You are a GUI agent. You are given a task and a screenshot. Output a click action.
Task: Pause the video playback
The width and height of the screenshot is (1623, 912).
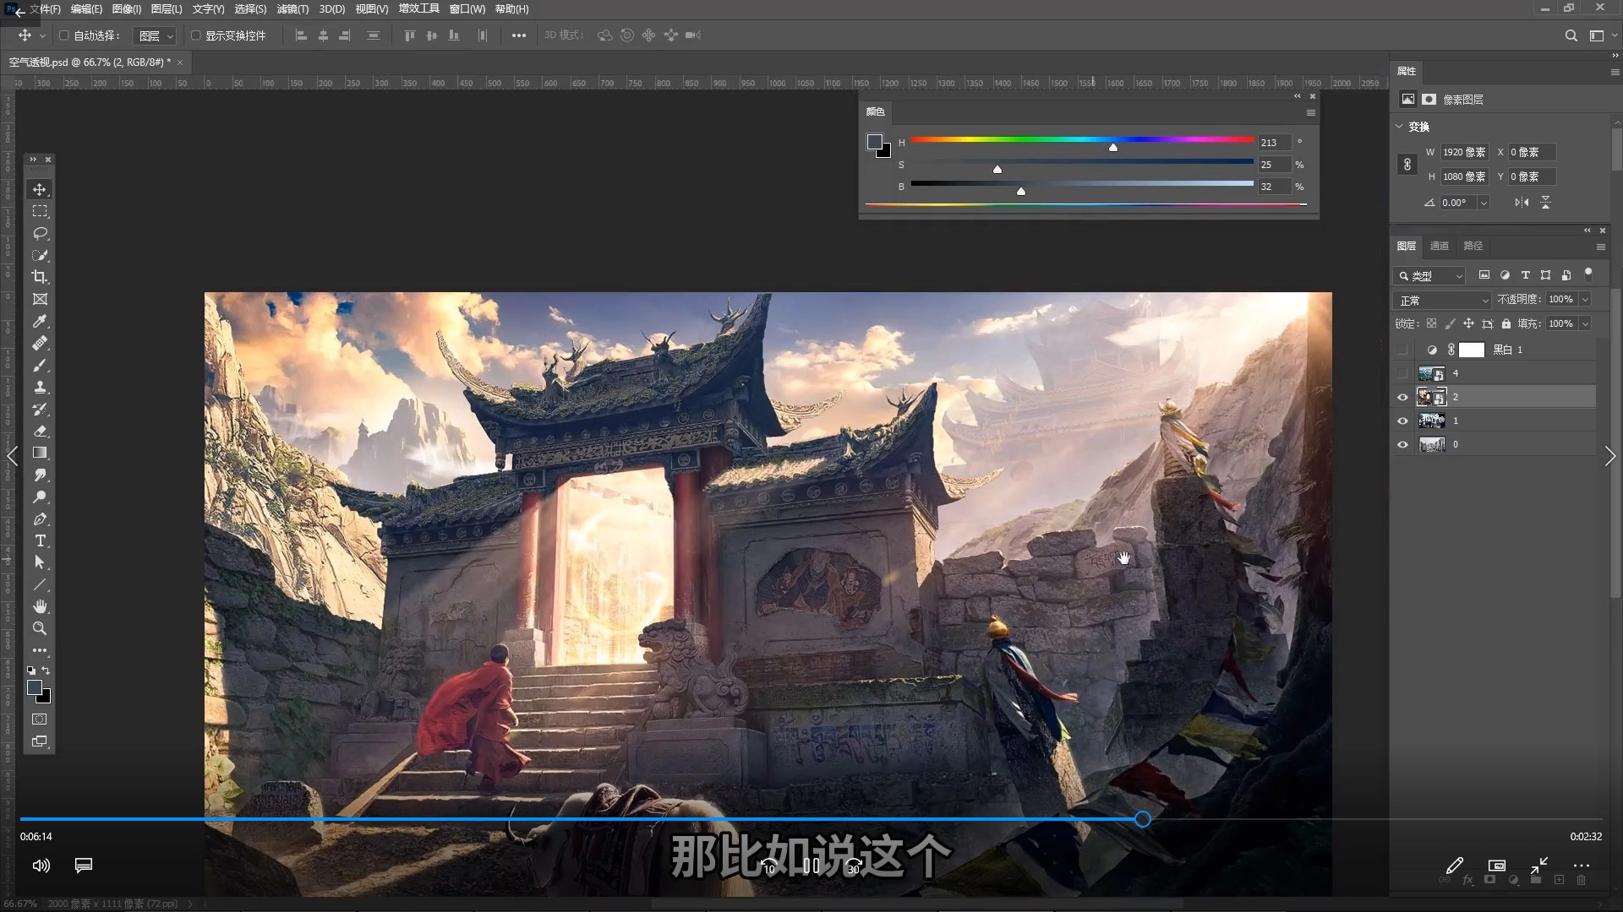tap(811, 866)
